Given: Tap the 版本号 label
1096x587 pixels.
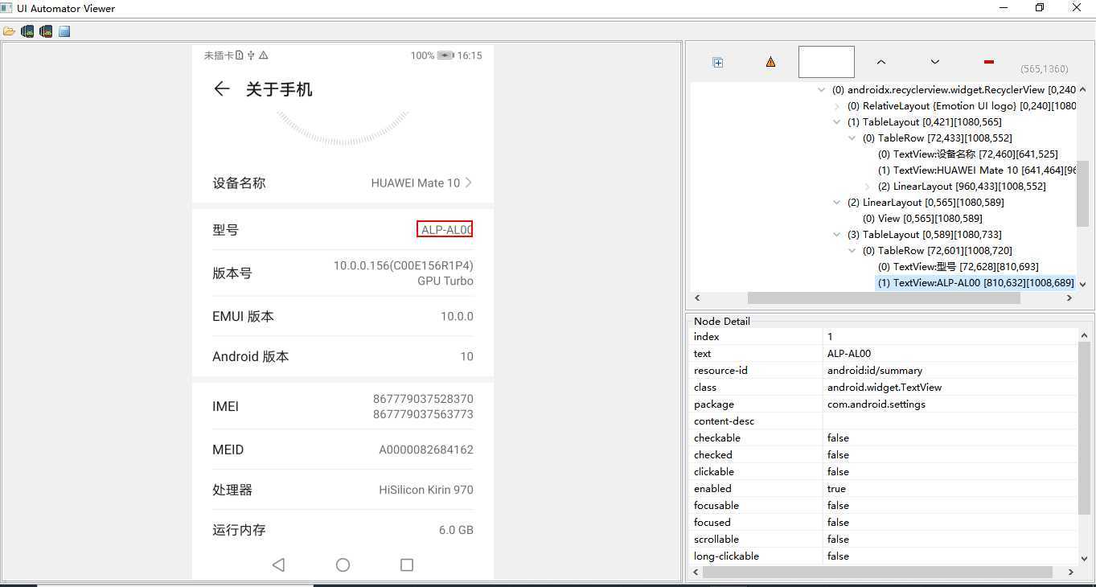Looking at the screenshot, I should click(x=232, y=273).
